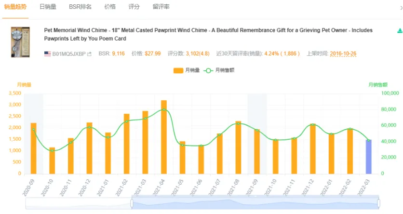Click the US flag icon
This screenshot has width=403, height=214.
[x=48, y=53]
